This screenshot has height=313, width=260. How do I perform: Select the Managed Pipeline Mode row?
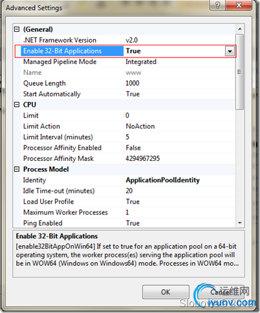[127, 61]
